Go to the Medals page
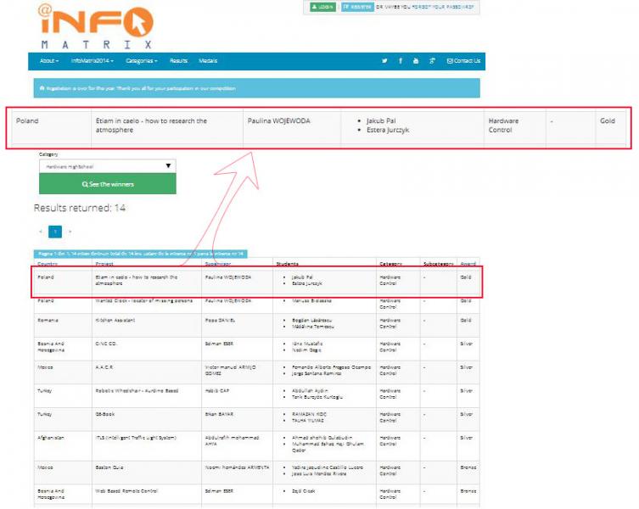Image resolution: width=639 pixels, height=509 pixels. click(208, 61)
